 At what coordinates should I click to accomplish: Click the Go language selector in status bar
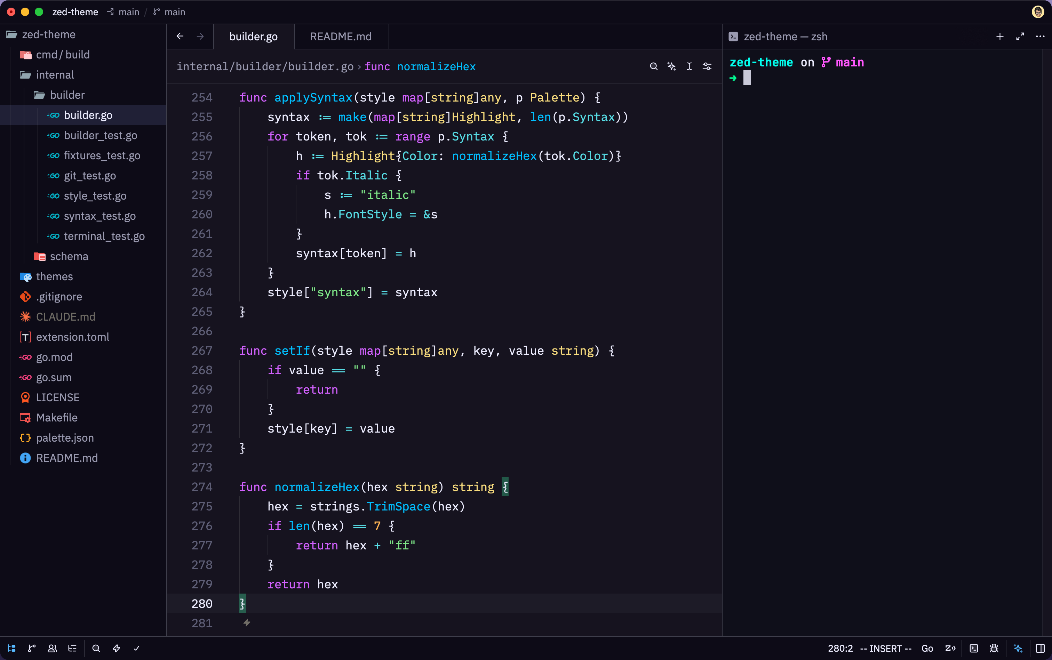click(x=927, y=648)
